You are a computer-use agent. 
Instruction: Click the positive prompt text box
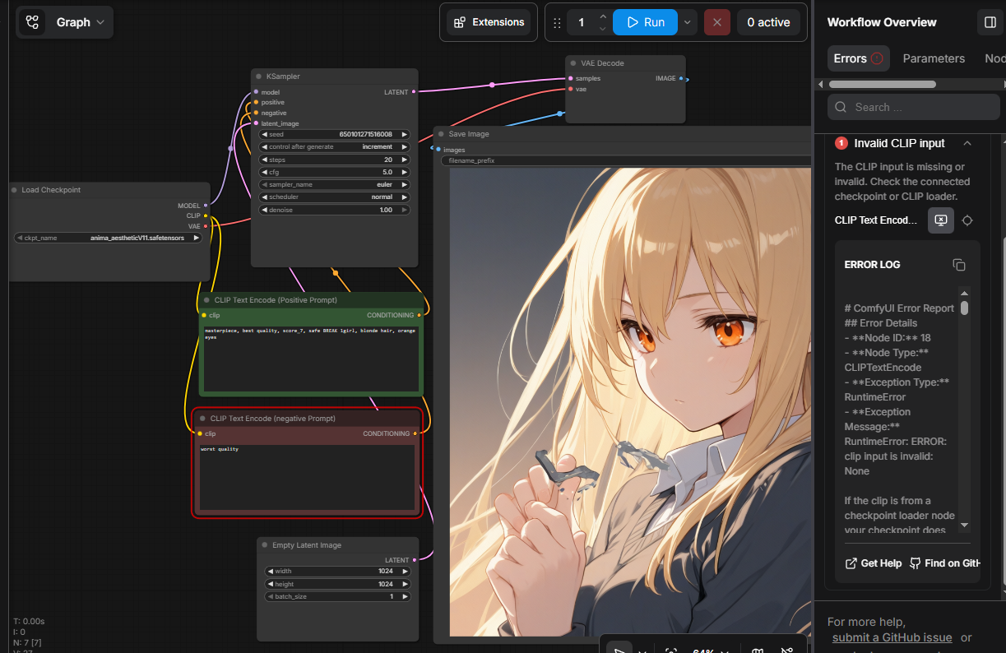(311, 359)
